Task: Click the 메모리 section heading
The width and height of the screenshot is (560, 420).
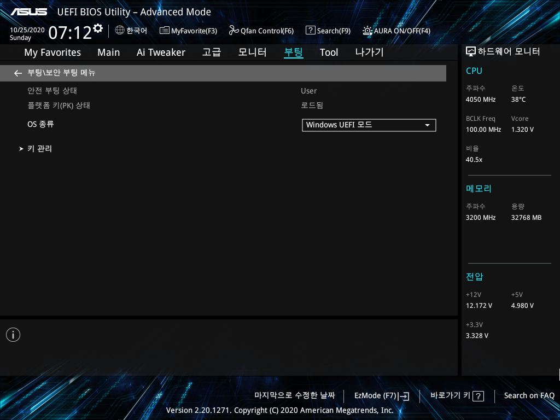Action: (x=479, y=189)
